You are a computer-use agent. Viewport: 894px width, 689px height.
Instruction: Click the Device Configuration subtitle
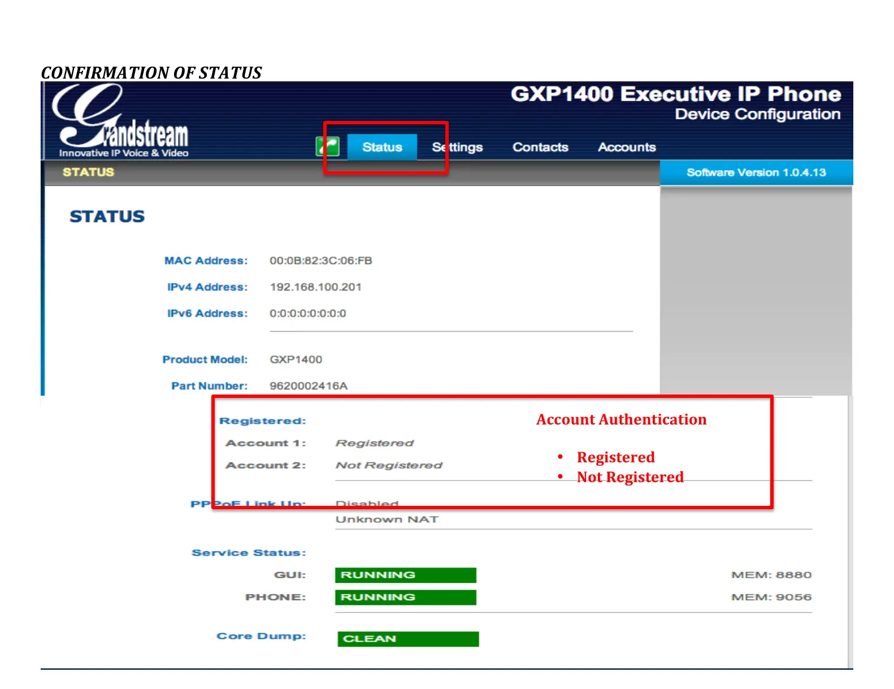(758, 114)
